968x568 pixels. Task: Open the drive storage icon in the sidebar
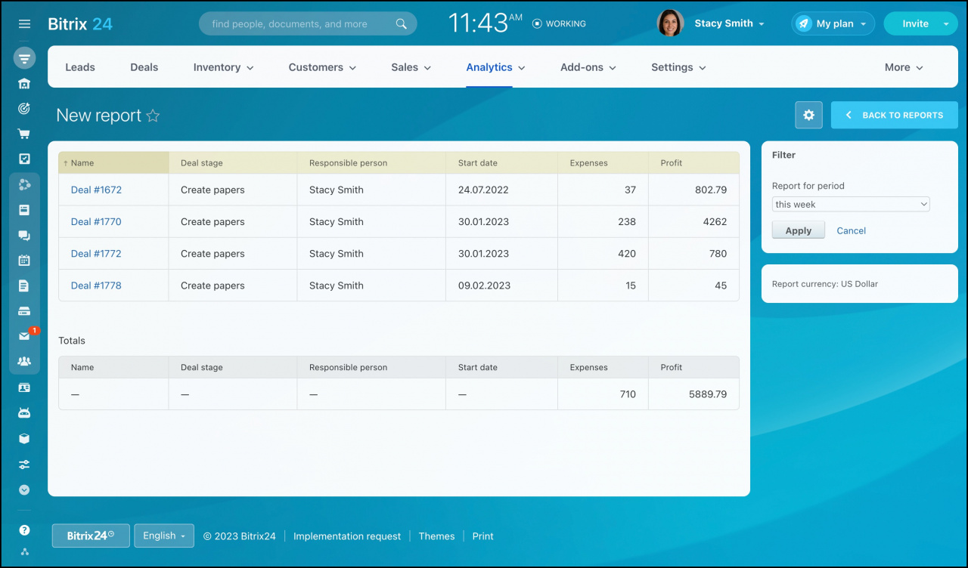pos(24,310)
